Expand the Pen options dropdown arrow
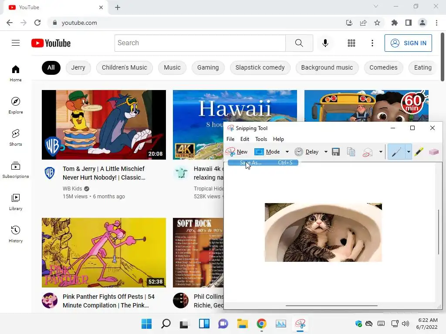The image size is (446, 334). point(409,152)
